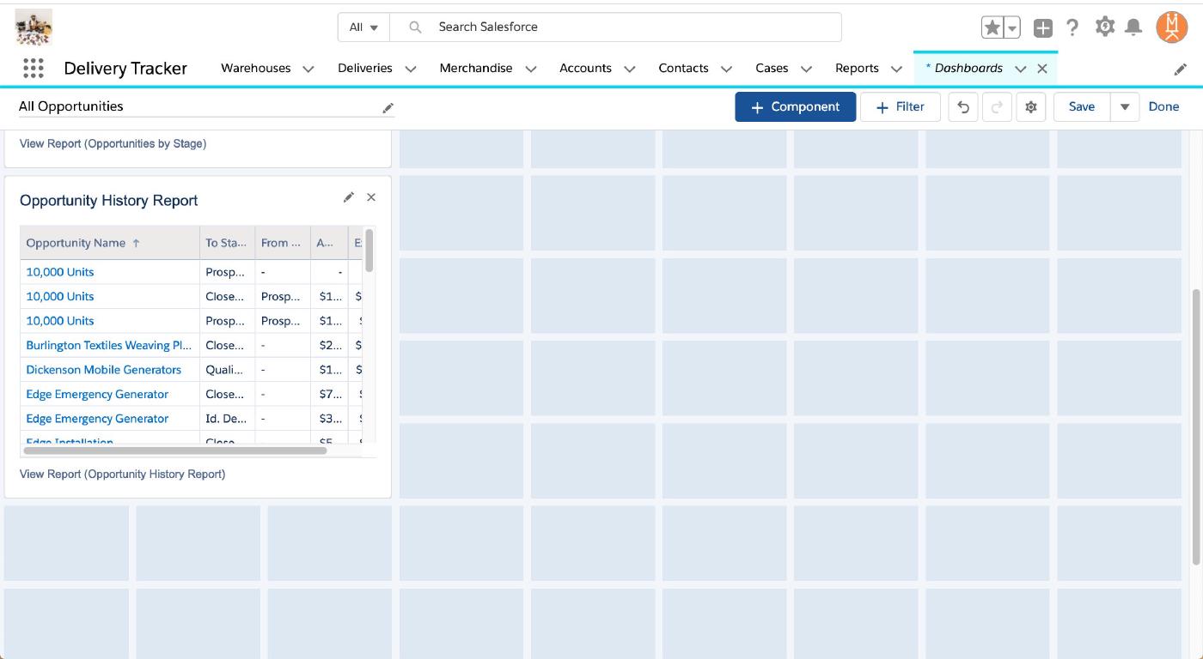
Task: Edit the Opportunity History Report component
Action: [x=348, y=197]
